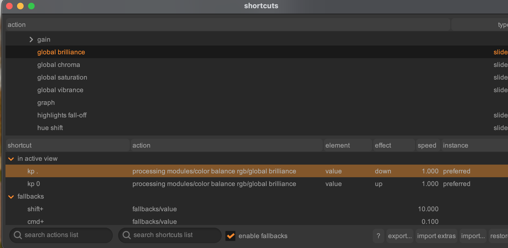Click the ? help button
The height and width of the screenshot is (248, 508).
coord(378,236)
